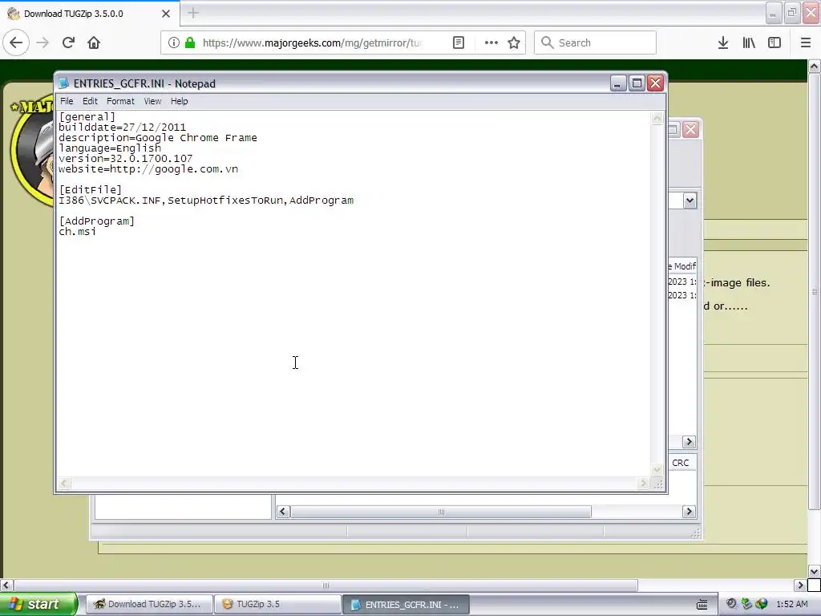Click the language=English line

(x=110, y=148)
